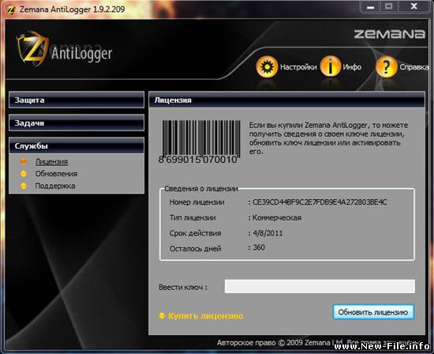
Task: Click the ZEMANA brand logo text
Action: (390, 34)
